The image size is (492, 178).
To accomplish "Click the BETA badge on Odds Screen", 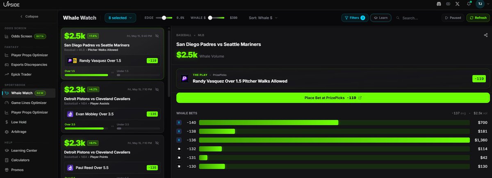I will pos(40,36).
